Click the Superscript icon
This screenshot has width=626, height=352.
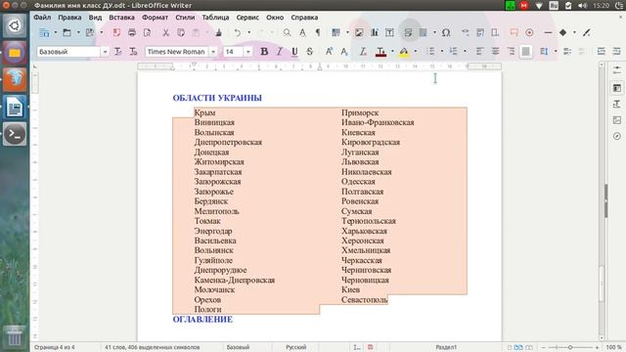[329, 52]
